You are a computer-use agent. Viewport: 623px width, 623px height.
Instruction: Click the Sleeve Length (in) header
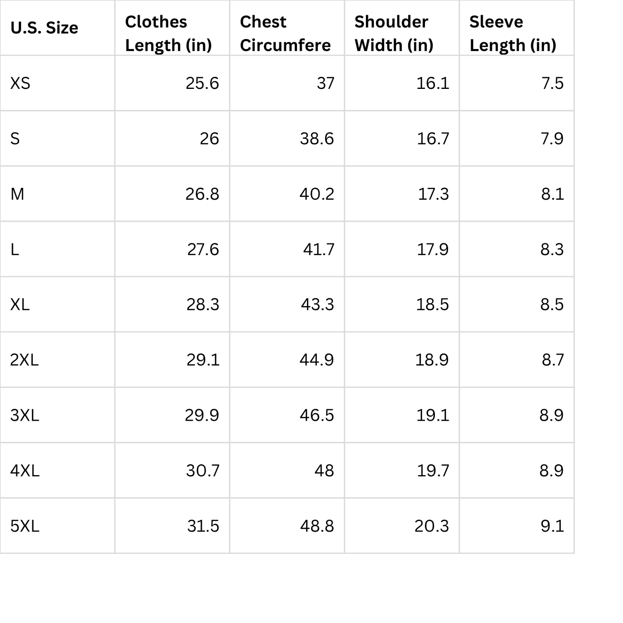[x=517, y=28]
